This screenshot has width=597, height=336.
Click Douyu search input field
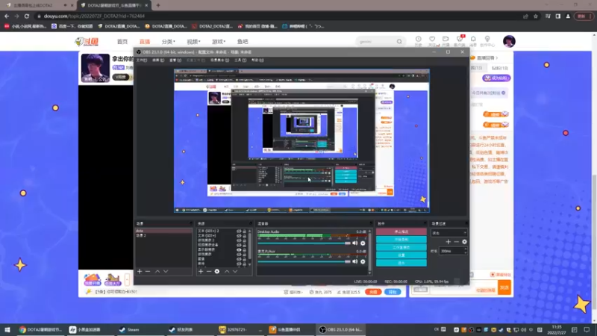click(x=376, y=42)
